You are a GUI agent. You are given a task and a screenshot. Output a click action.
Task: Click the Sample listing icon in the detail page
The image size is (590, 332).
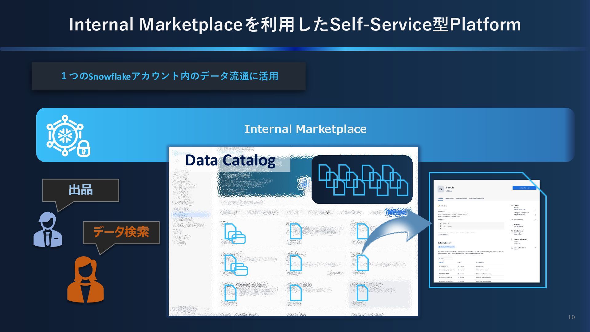coord(441,189)
